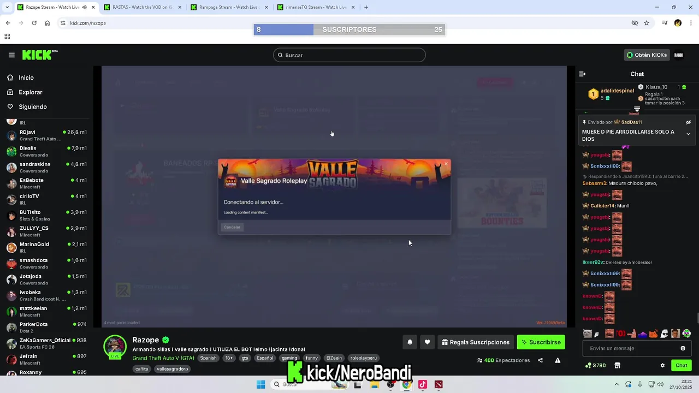Show hidden system tray icons
The height and width of the screenshot is (393, 699).
(x=617, y=384)
